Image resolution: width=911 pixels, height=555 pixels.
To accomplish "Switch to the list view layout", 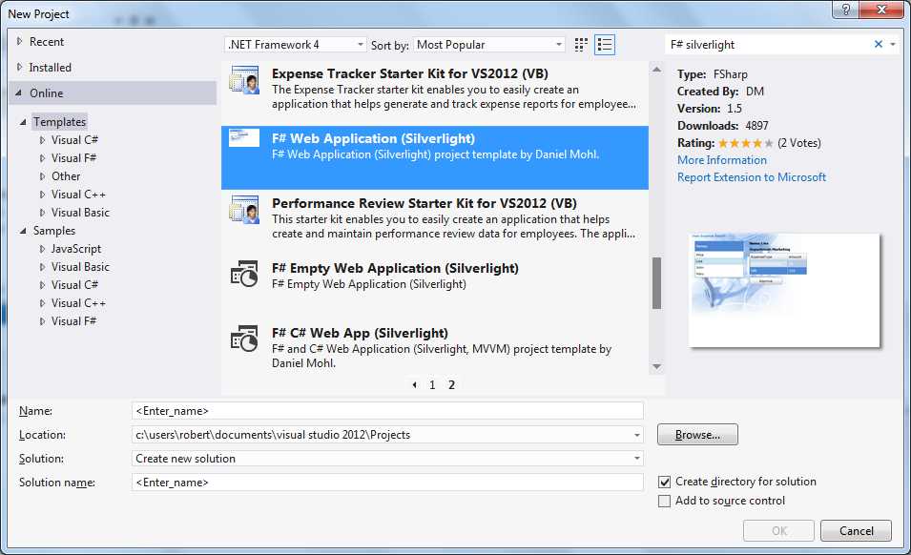I will pos(604,44).
